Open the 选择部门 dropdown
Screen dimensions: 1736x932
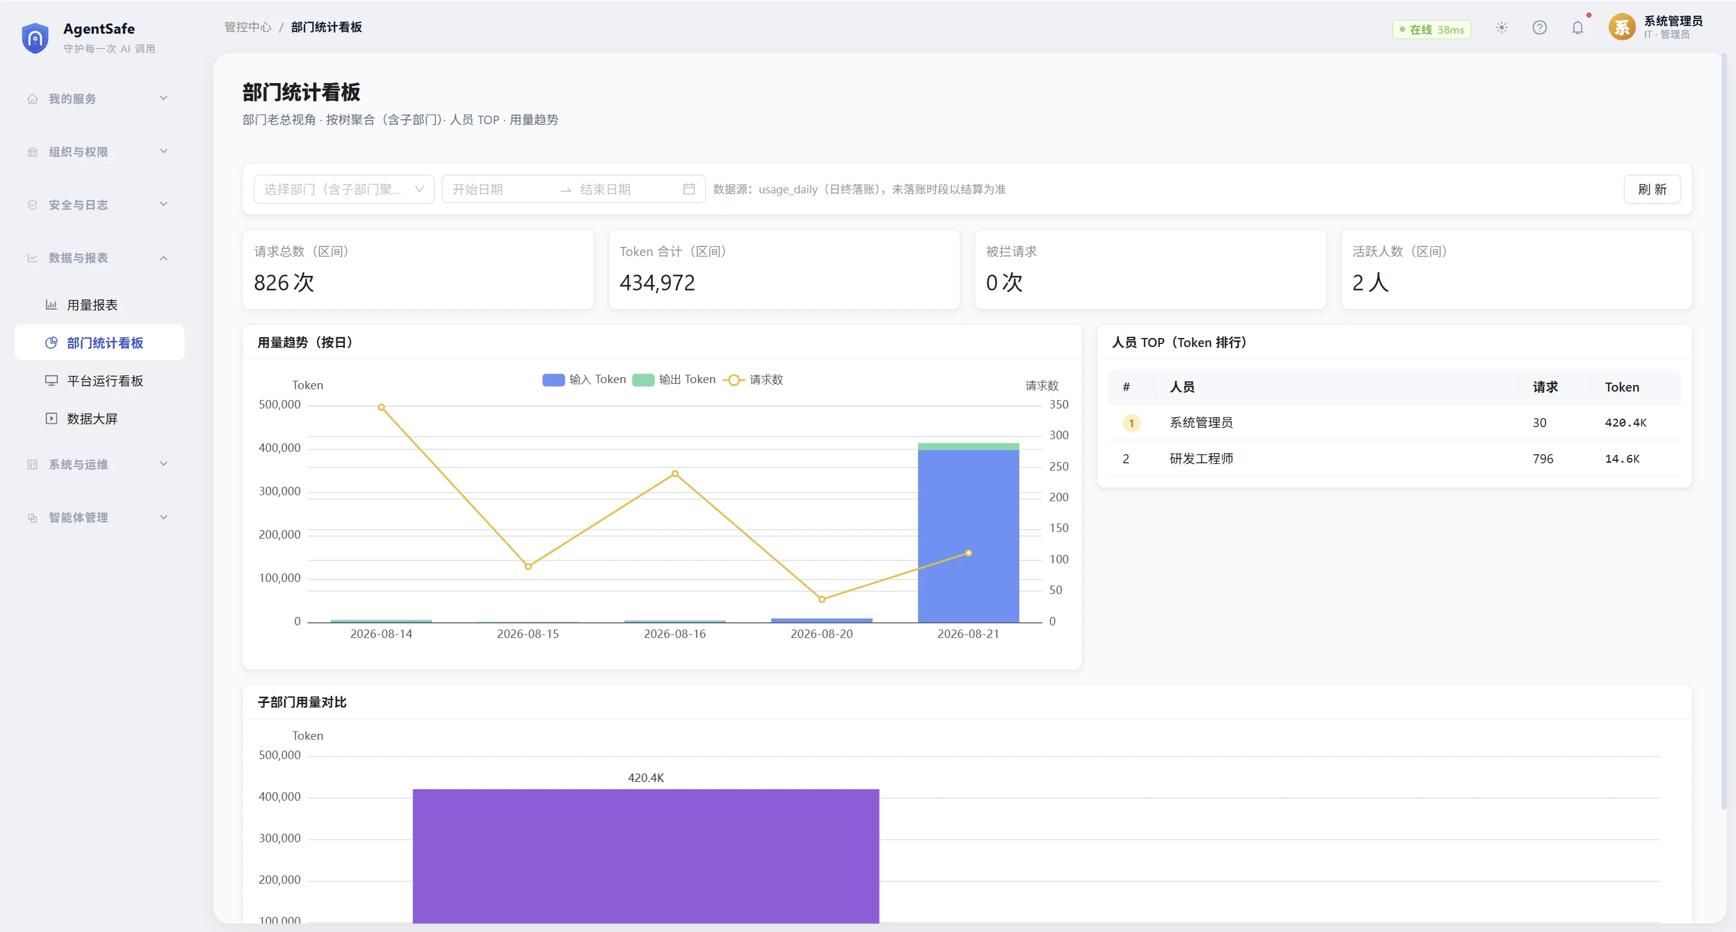click(344, 189)
